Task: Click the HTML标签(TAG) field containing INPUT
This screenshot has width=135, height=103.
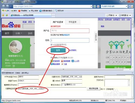Action: tap(28, 77)
